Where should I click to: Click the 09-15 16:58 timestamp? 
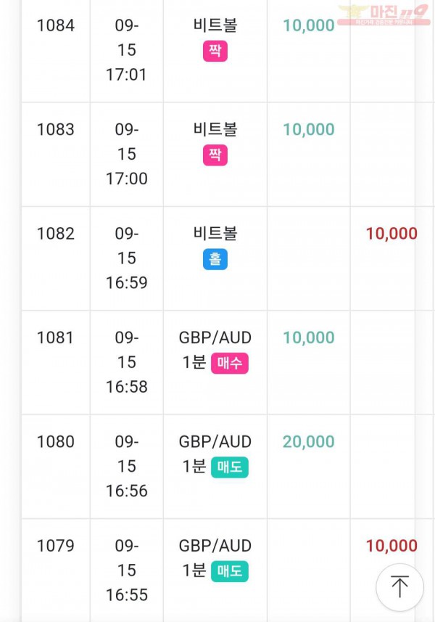[127, 362]
